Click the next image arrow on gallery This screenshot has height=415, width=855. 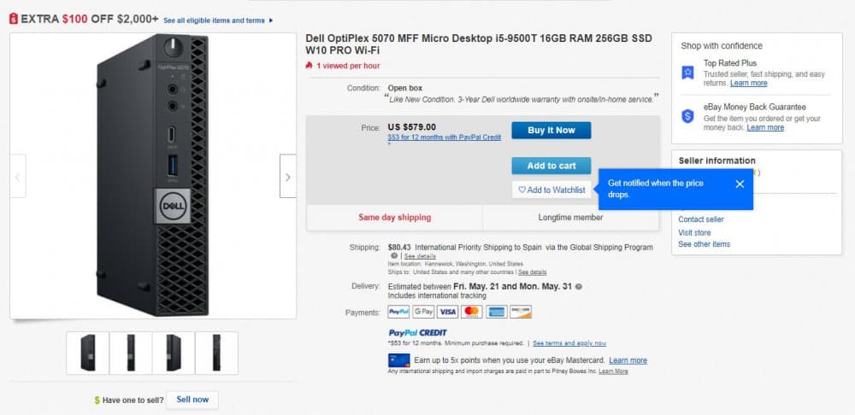[288, 176]
